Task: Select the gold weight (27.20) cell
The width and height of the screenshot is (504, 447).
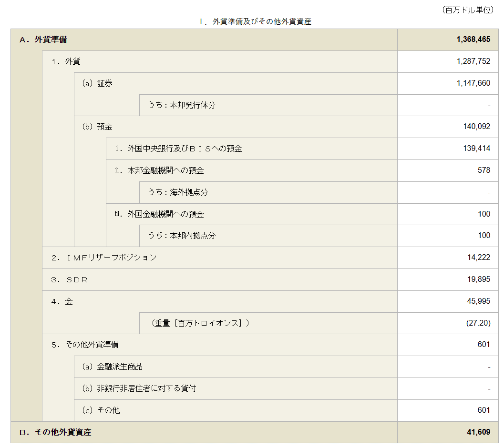Action: tap(477, 323)
